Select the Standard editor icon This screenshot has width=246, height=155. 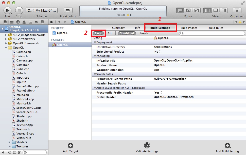[180, 10]
